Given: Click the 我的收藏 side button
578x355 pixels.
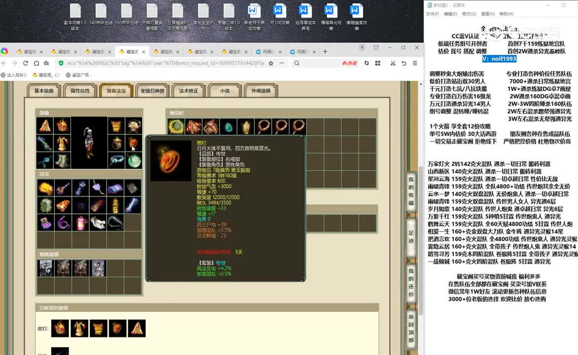Looking at the screenshot, I should pyautogui.click(x=411, y=191).
